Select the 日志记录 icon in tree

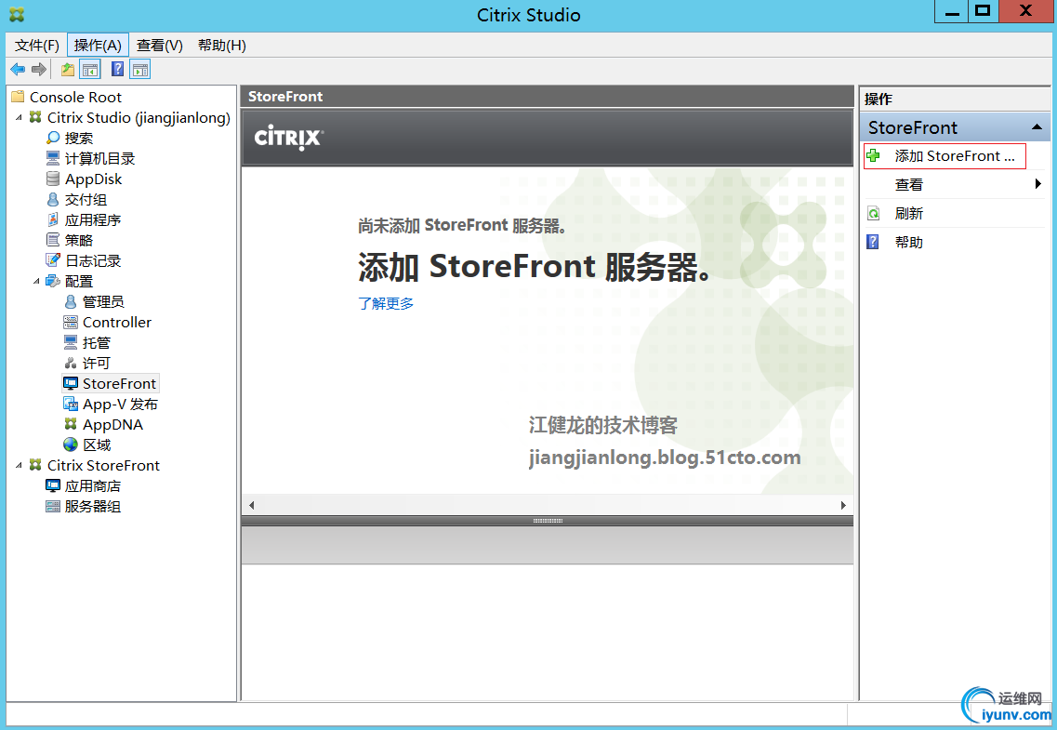pos(53,260)
